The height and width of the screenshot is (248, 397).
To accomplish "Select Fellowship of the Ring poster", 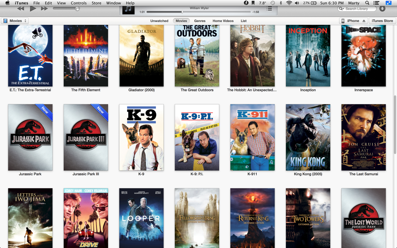I will tap(197, 218).
